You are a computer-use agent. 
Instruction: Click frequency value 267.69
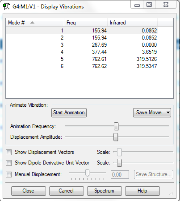[99, 45]
